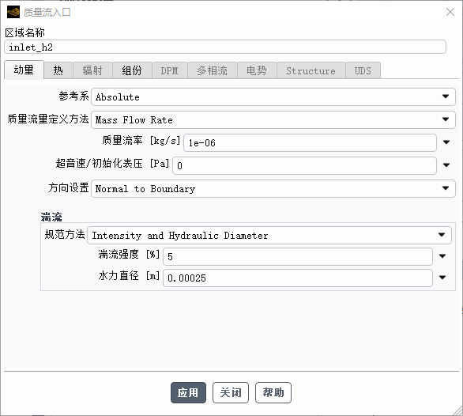The height and width of the screenshot is (416, 463).
Task: Click the arrow beside 水力直径 field
Action: [x=442, y=278]
